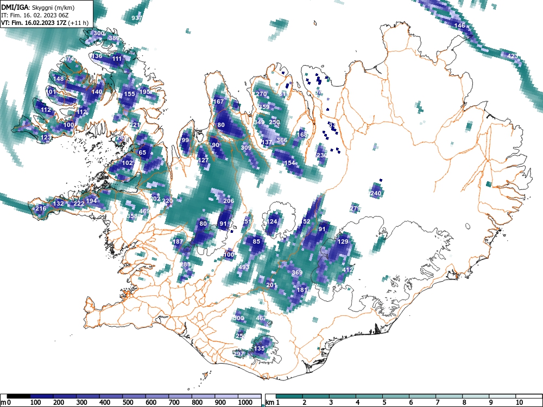
Task: Click the 65 visibility value
Action: (142, 152)
